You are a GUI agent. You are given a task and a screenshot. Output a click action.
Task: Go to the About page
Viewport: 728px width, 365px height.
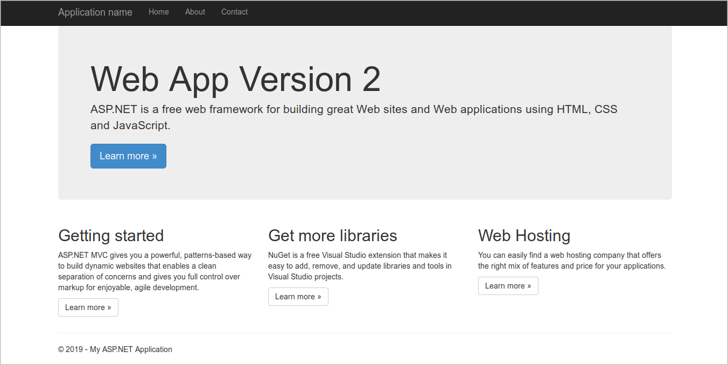click(x=195, y=12)
